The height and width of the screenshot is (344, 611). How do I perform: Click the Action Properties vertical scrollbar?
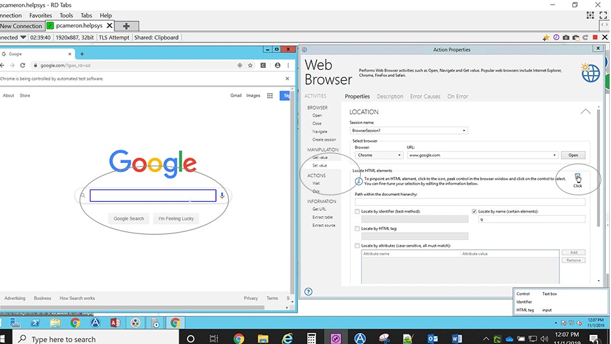[x=599, y=167]
